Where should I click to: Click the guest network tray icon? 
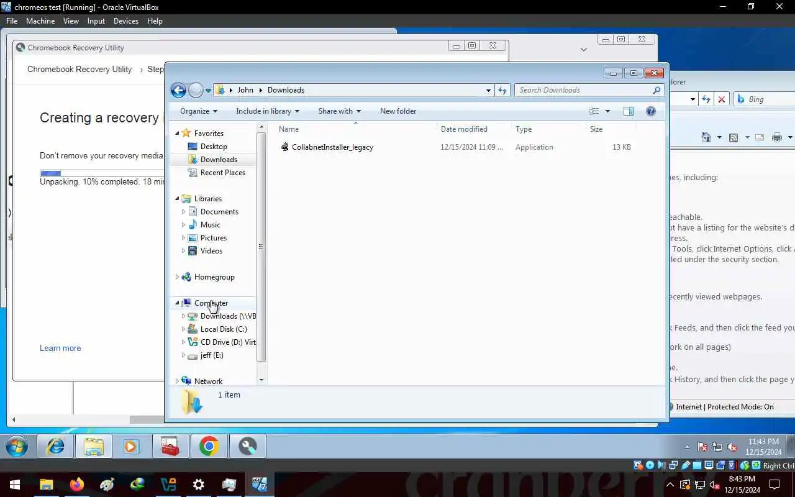[717, 447]
